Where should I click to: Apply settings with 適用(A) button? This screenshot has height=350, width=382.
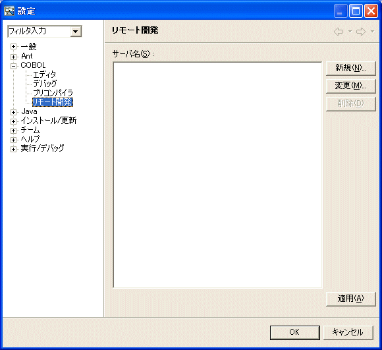(351, 299)
